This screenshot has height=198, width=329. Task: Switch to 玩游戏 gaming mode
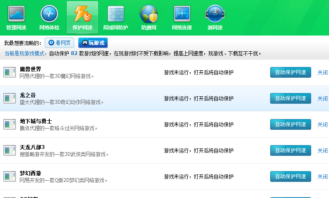[93, 43]
